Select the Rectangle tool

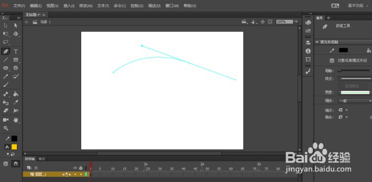[x=16, y=60]
